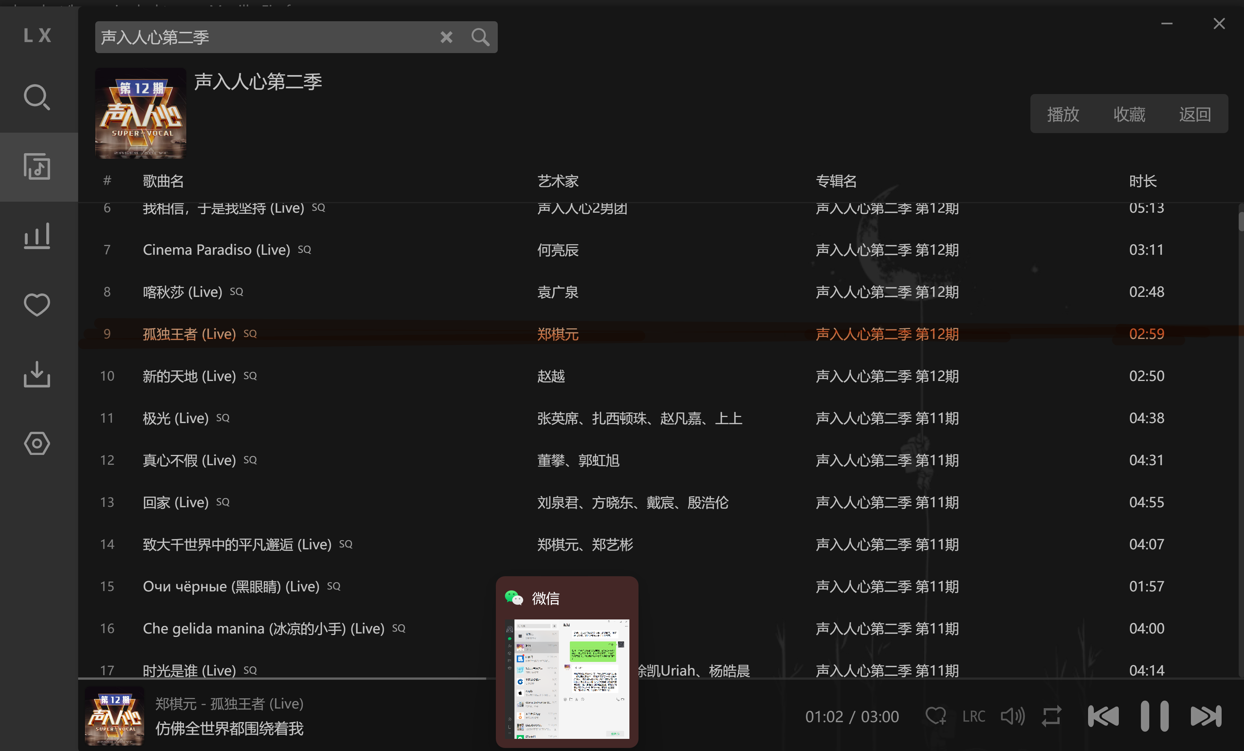Screen dimensions: 1244x751
Task: Open the settings gear in the sidebar
Action: tap(37, 444)
